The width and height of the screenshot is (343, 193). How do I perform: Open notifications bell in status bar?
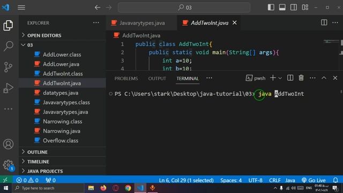(335, 180)
